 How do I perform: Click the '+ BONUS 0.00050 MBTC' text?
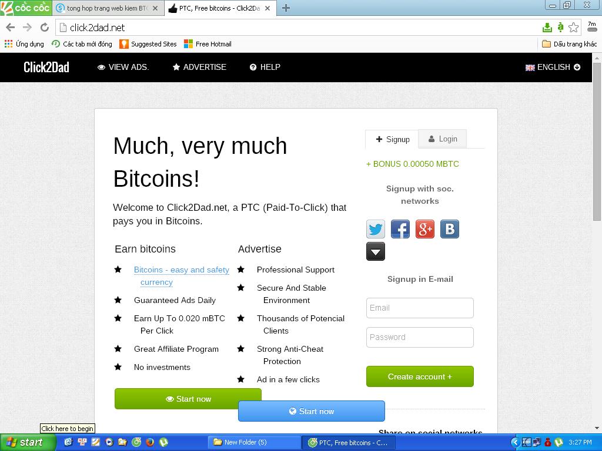tap(412, 164)
